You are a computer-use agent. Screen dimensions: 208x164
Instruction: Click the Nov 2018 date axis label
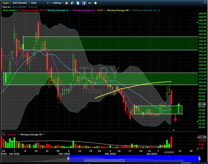click(x=64, y=154)
